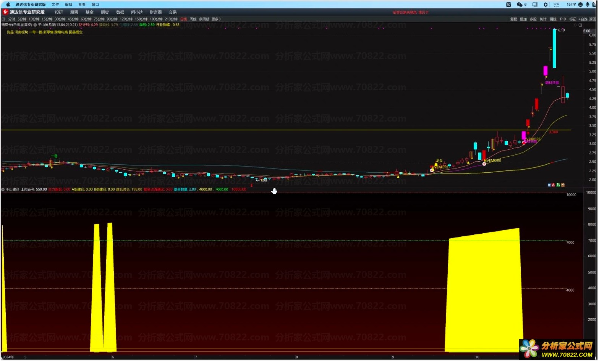Image resolution: width=599 pixels, height=361 pixels.
Task: Click the smiley face icon in menu bar
Action: (581, 5)
